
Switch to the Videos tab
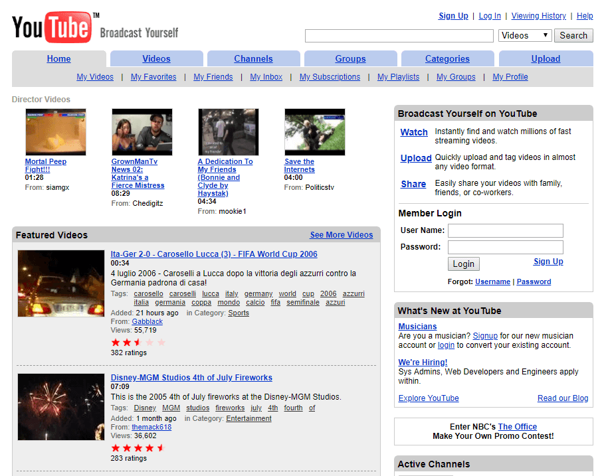click(x=156, y=59)
